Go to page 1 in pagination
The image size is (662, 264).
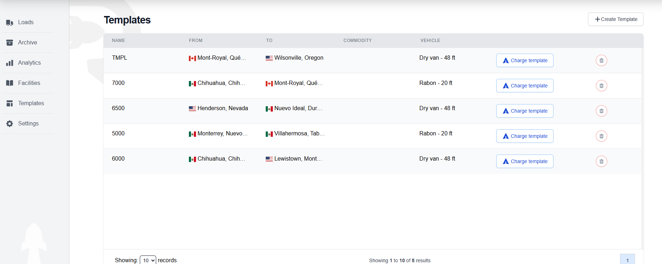coord(627,260)
